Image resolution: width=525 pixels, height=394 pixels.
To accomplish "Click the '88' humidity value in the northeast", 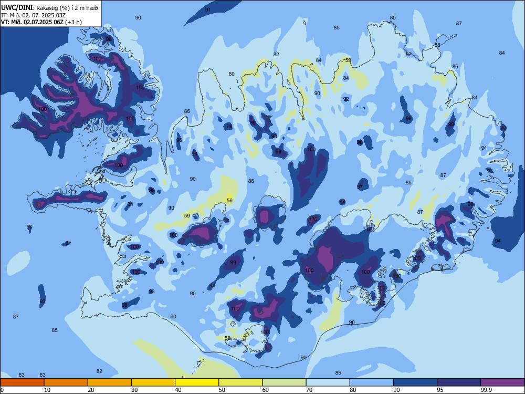I will click(437, 45).
